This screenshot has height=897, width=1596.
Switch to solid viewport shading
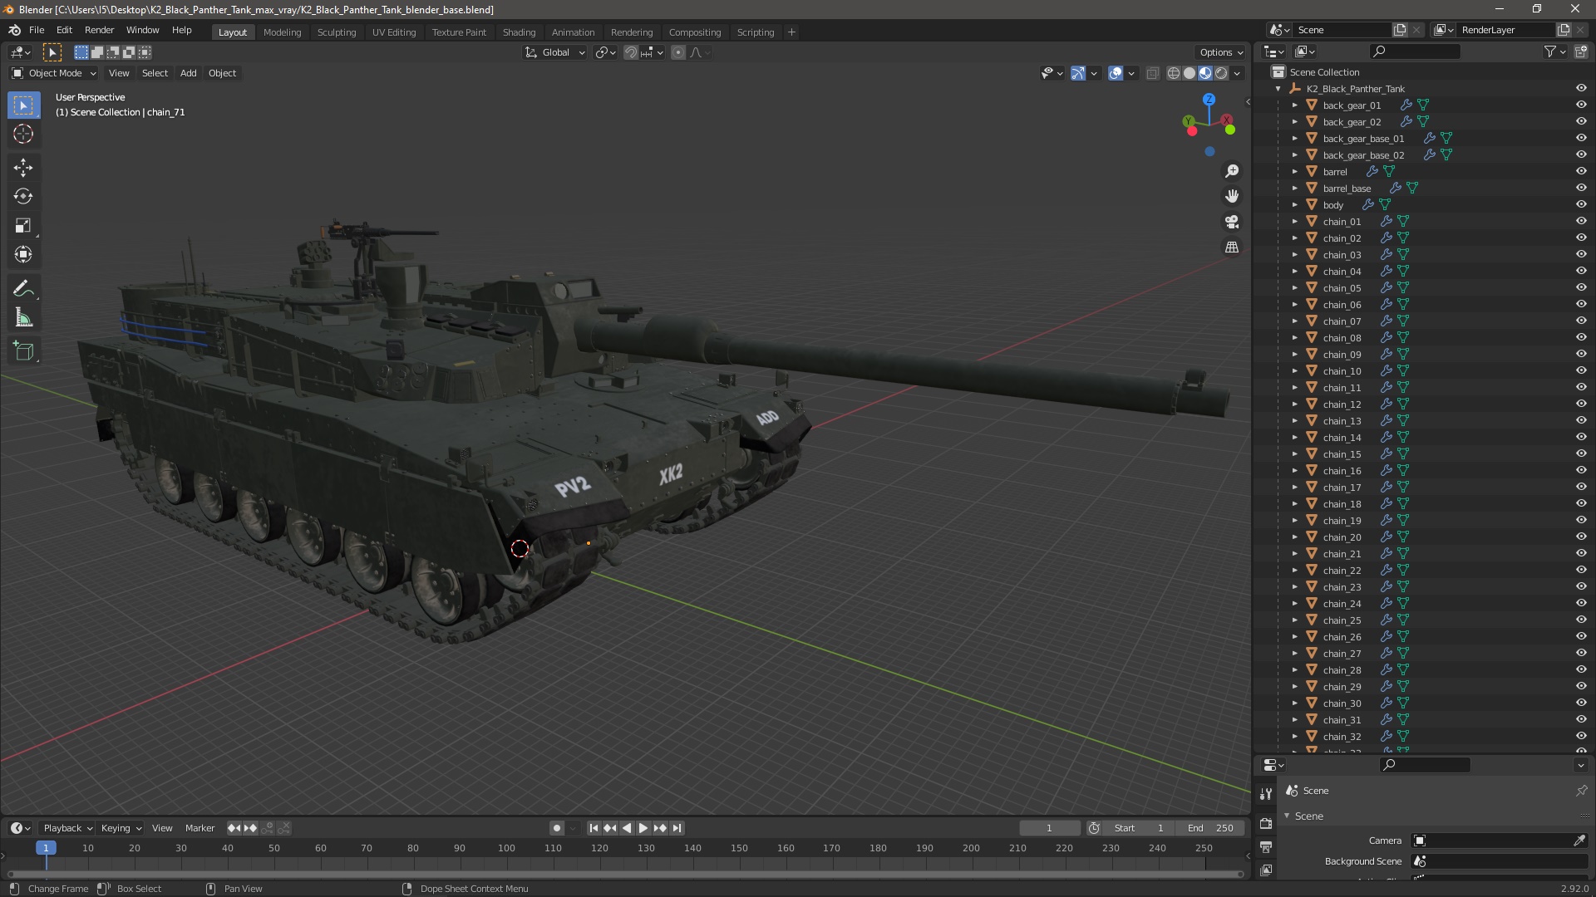tap(1190, 73)
